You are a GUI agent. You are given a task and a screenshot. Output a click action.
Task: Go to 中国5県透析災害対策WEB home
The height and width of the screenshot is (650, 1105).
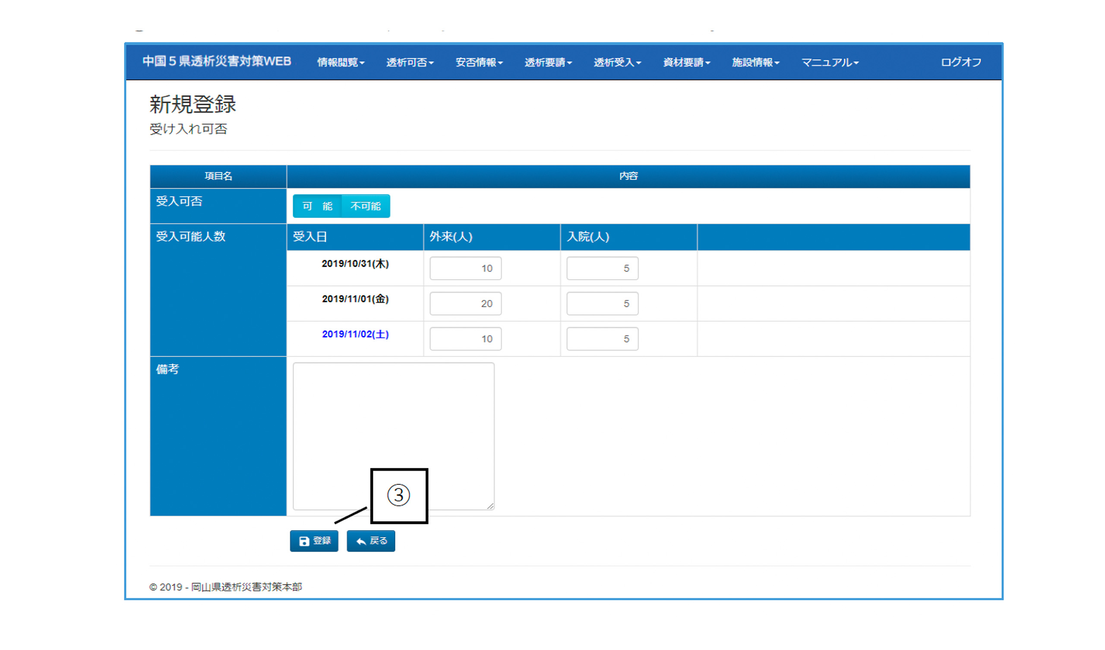tap(217, 61)
